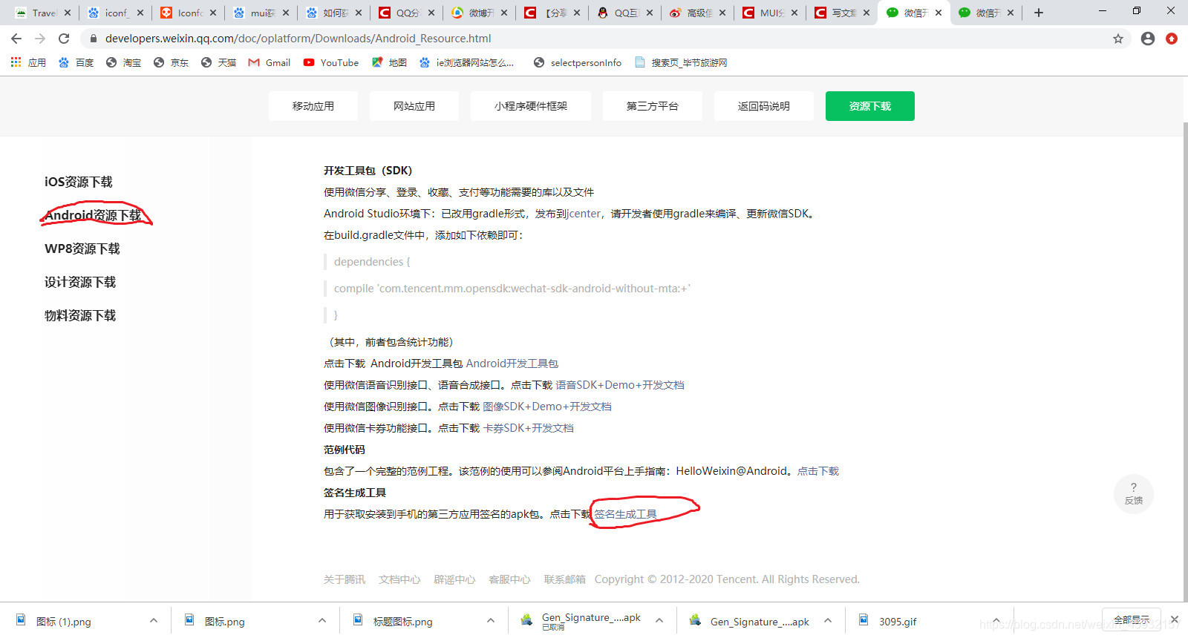Open the 淘宝 bookmark

coord(124,63)
